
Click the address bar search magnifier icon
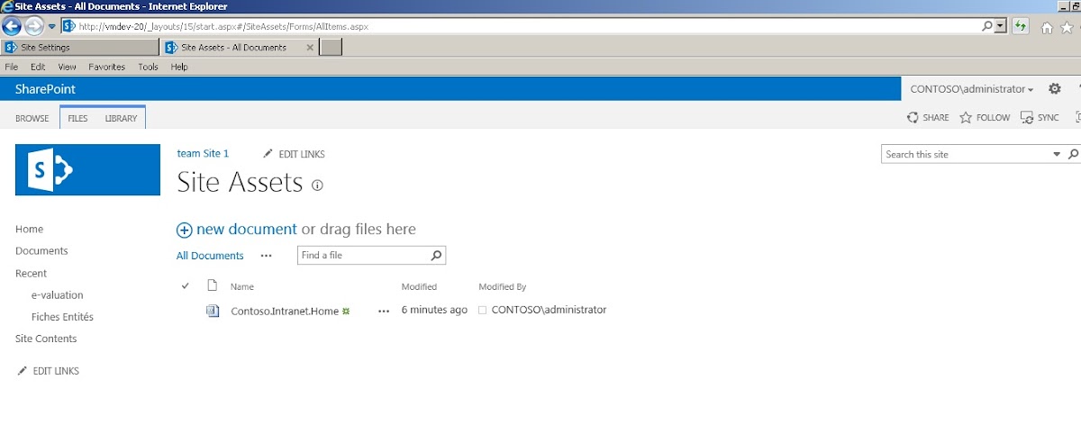(x=987, y=27)
